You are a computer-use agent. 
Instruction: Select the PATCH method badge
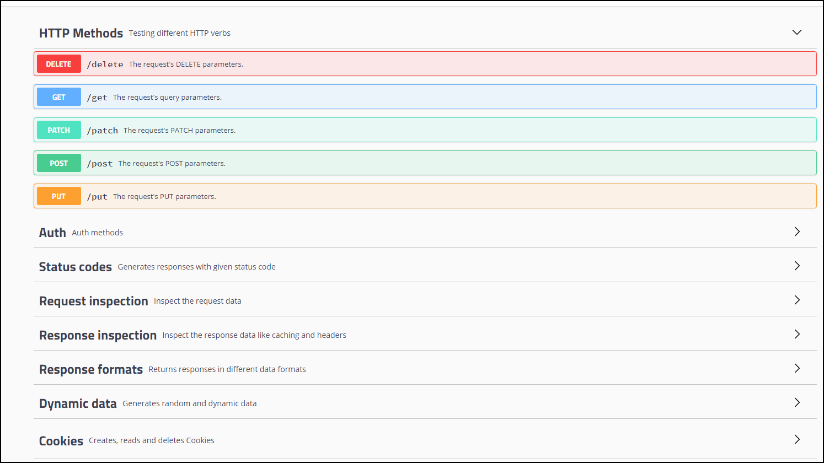[59, 130]
